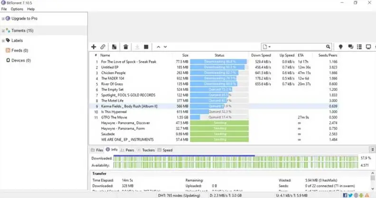Expand the Upgrade to Pro tree node
This screenshot has width=376, height=198.
3,18
